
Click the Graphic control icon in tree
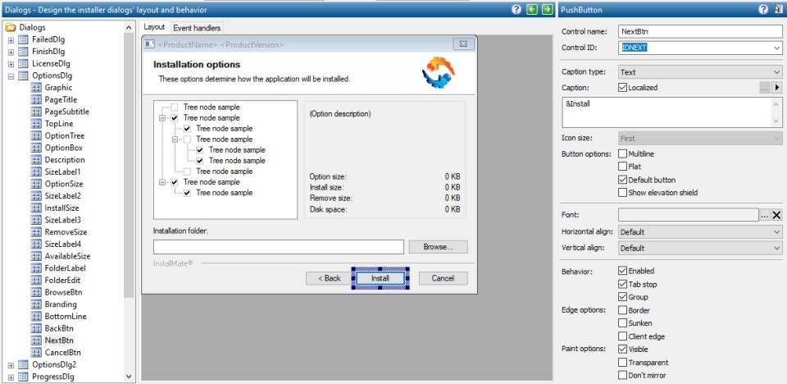(x=36, y=88)
